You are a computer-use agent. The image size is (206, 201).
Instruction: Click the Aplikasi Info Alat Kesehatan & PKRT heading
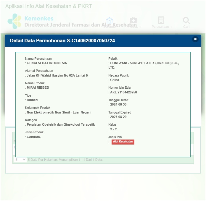pos(49,6)
